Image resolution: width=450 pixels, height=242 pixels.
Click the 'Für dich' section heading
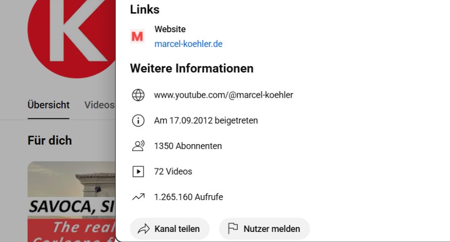tap(50, 141)
